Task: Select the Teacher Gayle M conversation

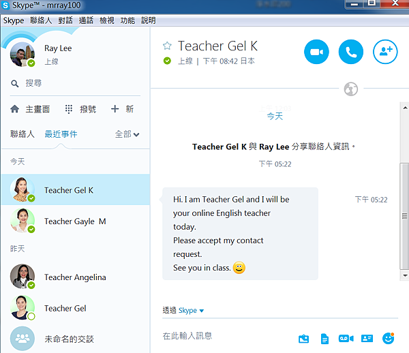Action: (x=76, y=221)
